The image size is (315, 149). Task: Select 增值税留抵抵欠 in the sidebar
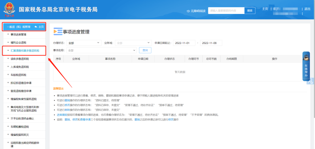20,135
